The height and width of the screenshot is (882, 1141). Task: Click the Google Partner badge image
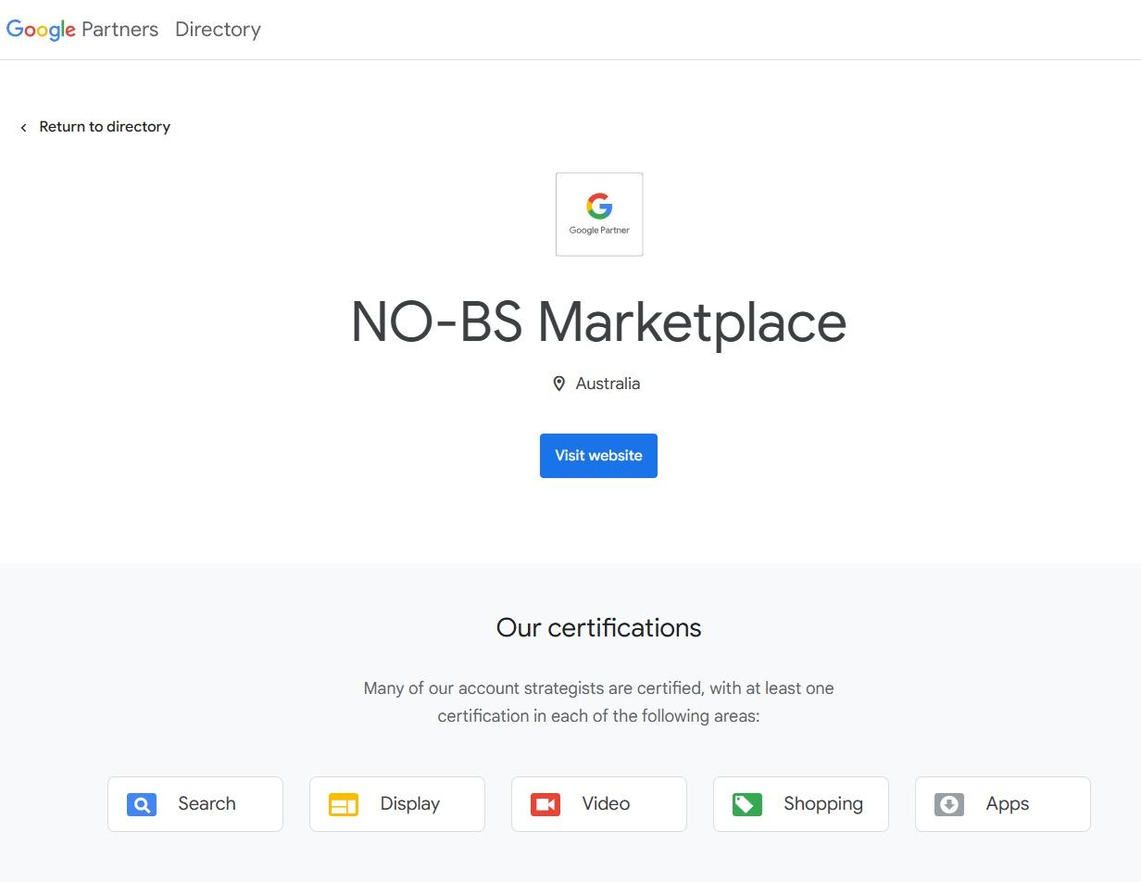coord(599,214)
